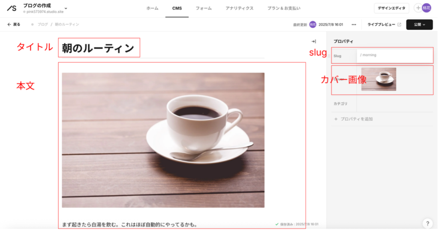The width and height of the screenshot is (439, 230).
Task: Click the Studio logo icon
Action: (x=12, y=8)
